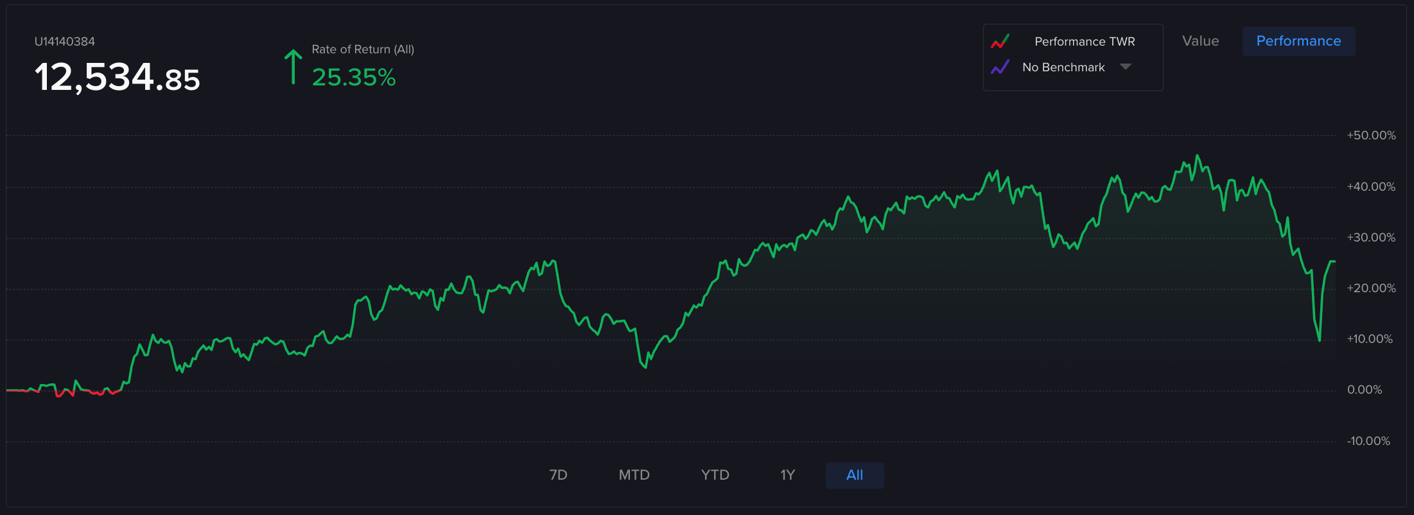Select the MTD time range

click(634, 475)
